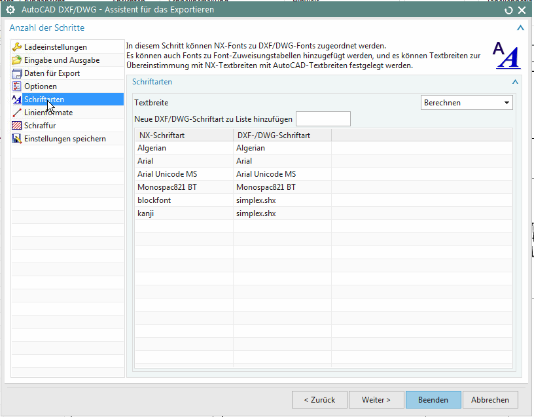Screen dimensions: 534x417
Task: Select the kanji NX font cell
Action: coord(185,213)
